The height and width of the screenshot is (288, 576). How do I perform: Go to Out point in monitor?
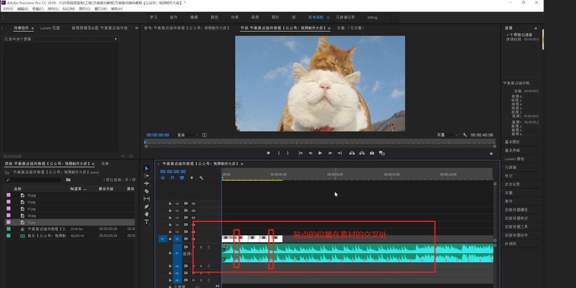pos(340,153)
